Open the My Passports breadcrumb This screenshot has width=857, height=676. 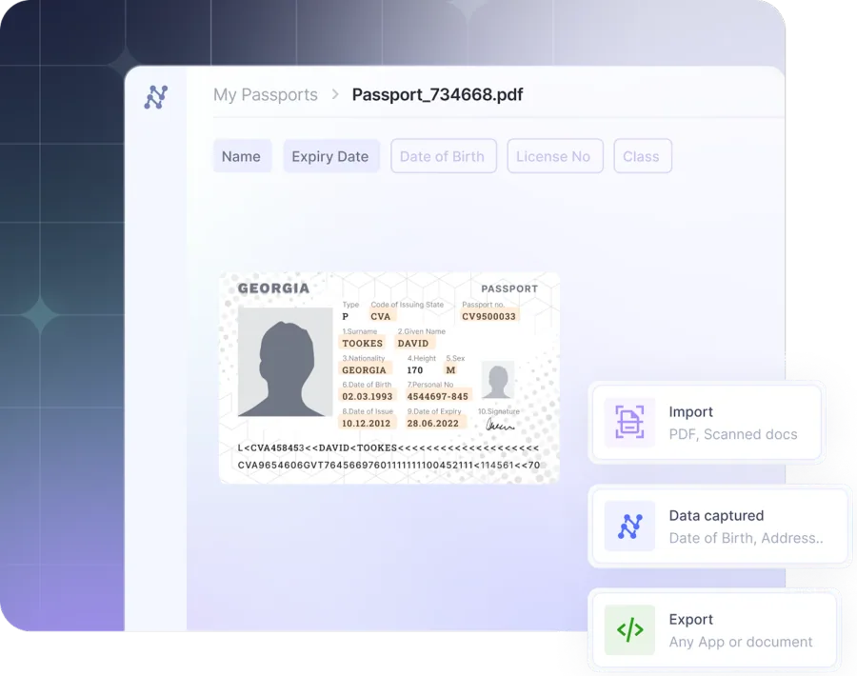point(265,94)
